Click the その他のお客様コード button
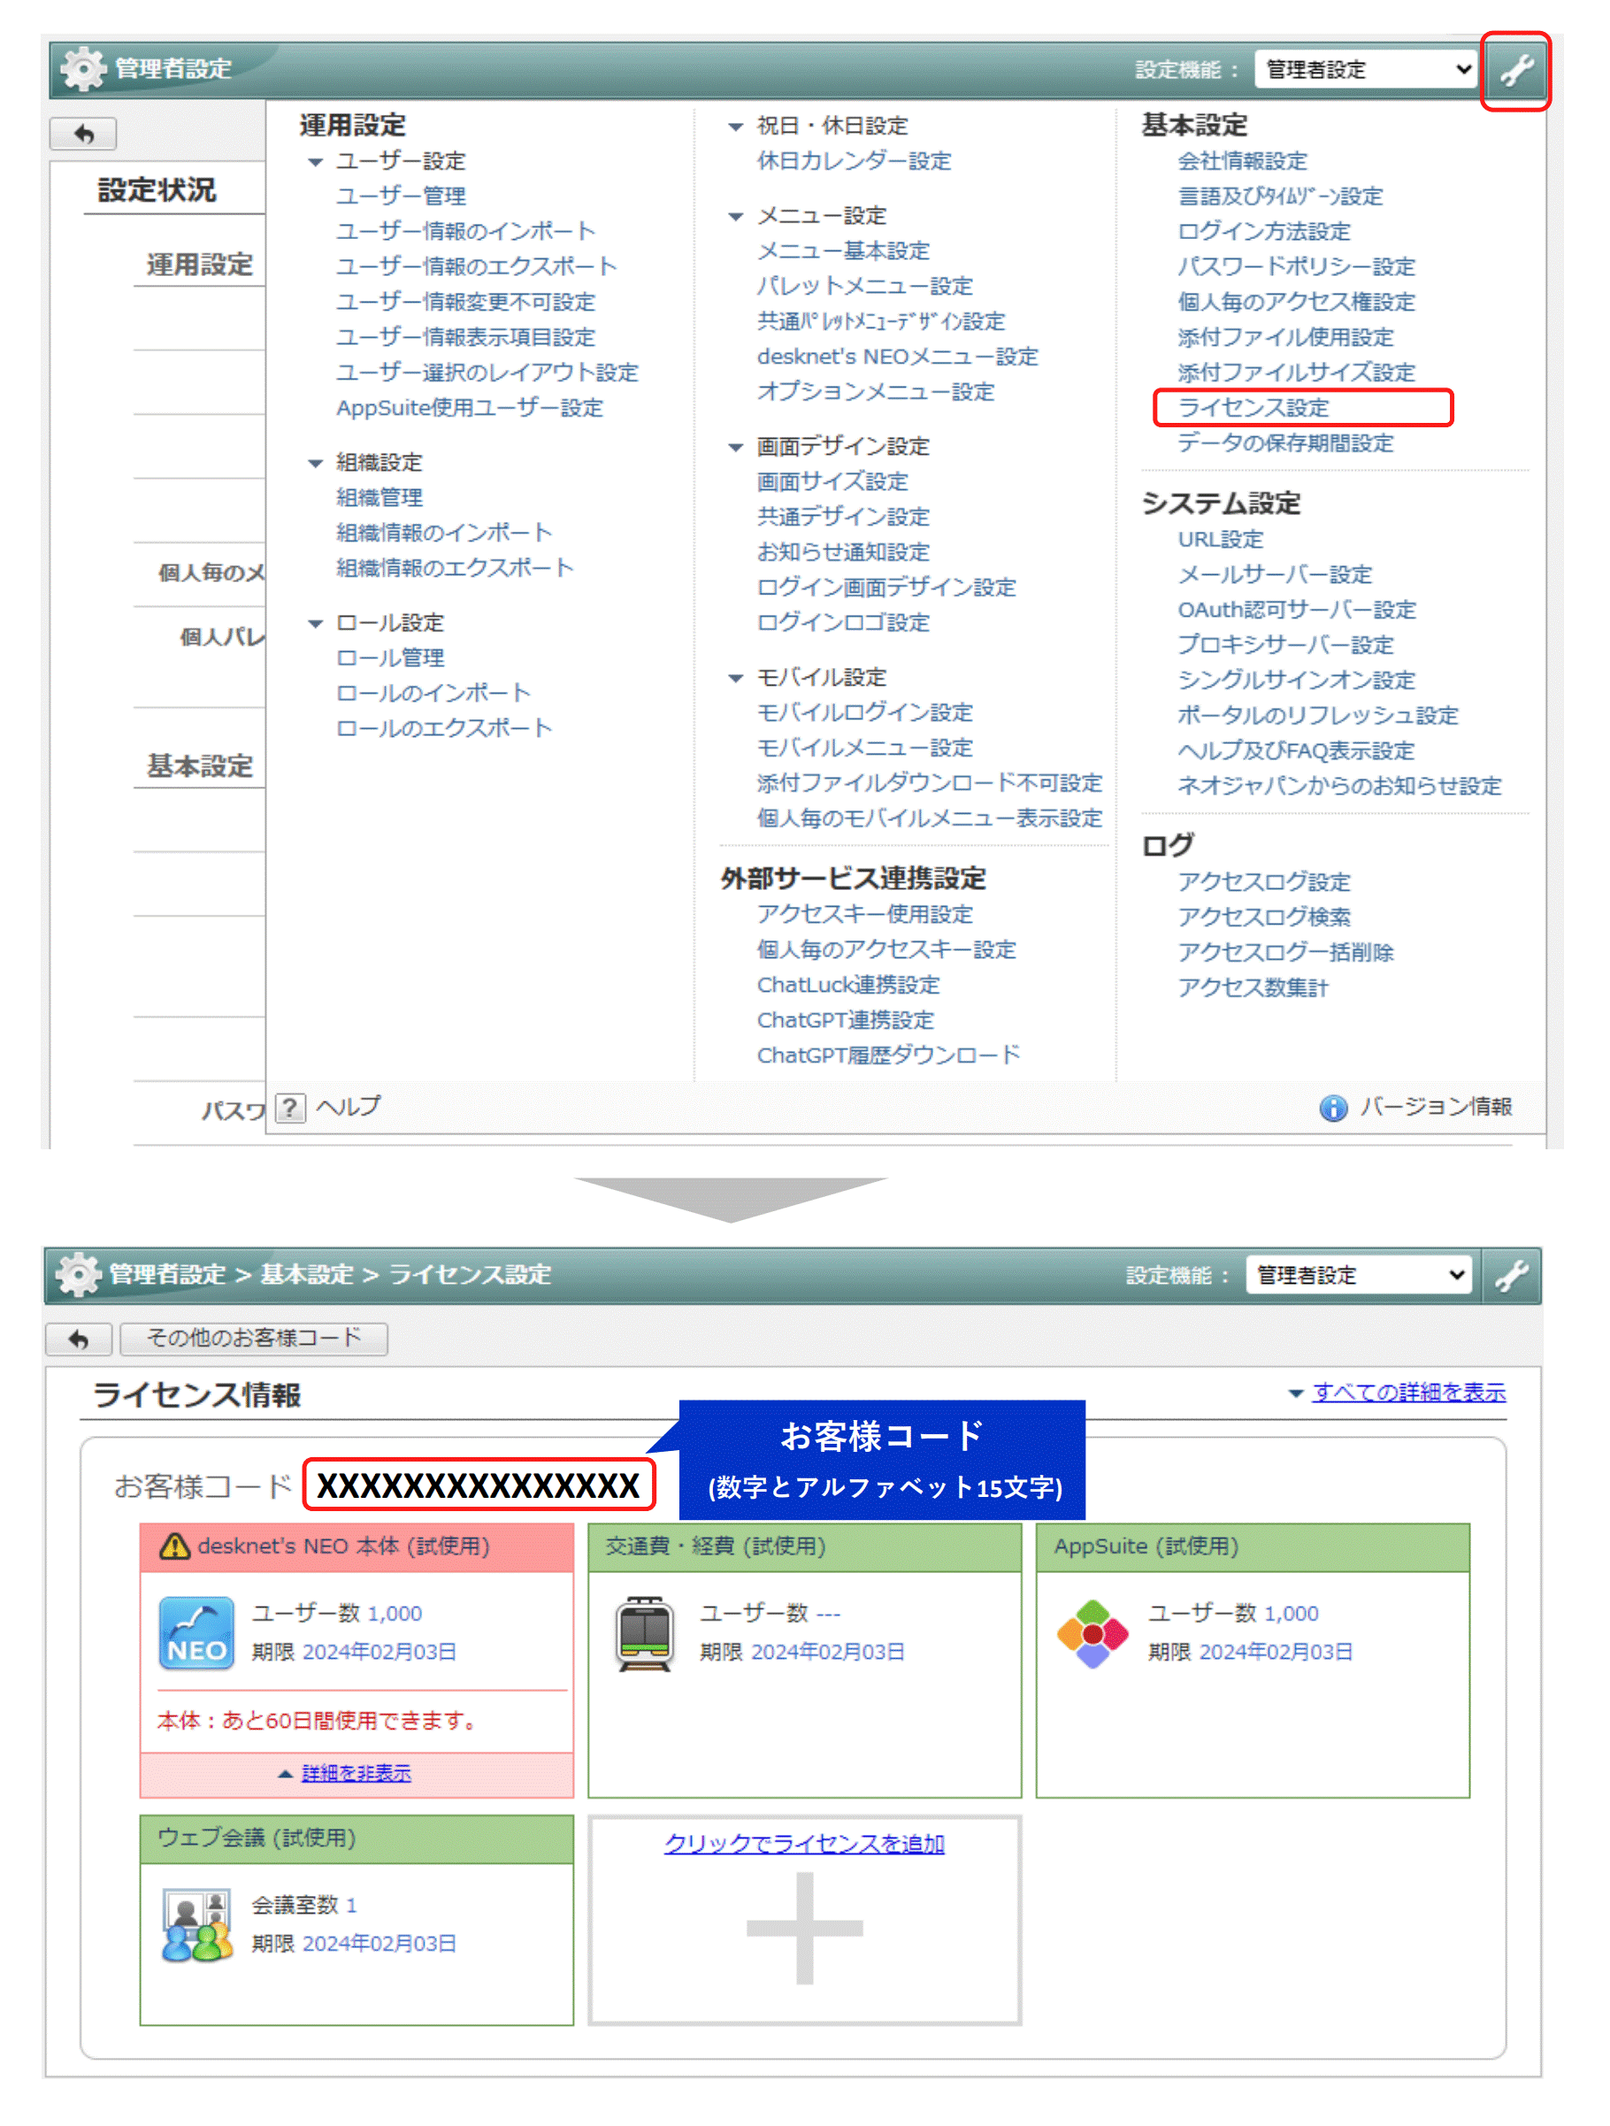1610x2126 pixels. pyautogui.click(x=253, y=1339)
